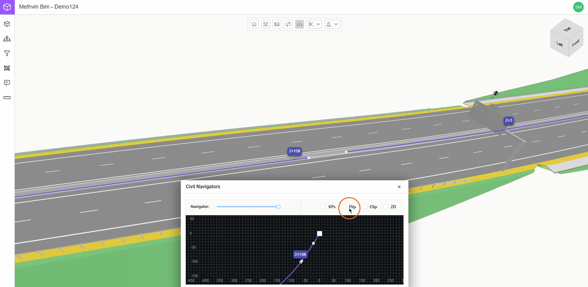Select the measure ruler tool in the sidebar
Viewport: 588px width, 287px height.
point(7,98)
